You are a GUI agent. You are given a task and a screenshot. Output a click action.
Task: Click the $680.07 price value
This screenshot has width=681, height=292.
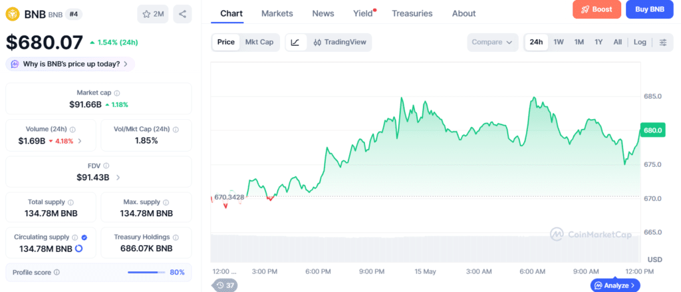[45, 43]
